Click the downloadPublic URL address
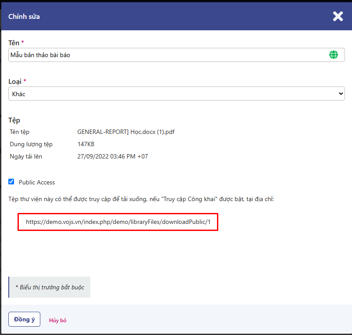The image size is (352, 335). (118, 222)
